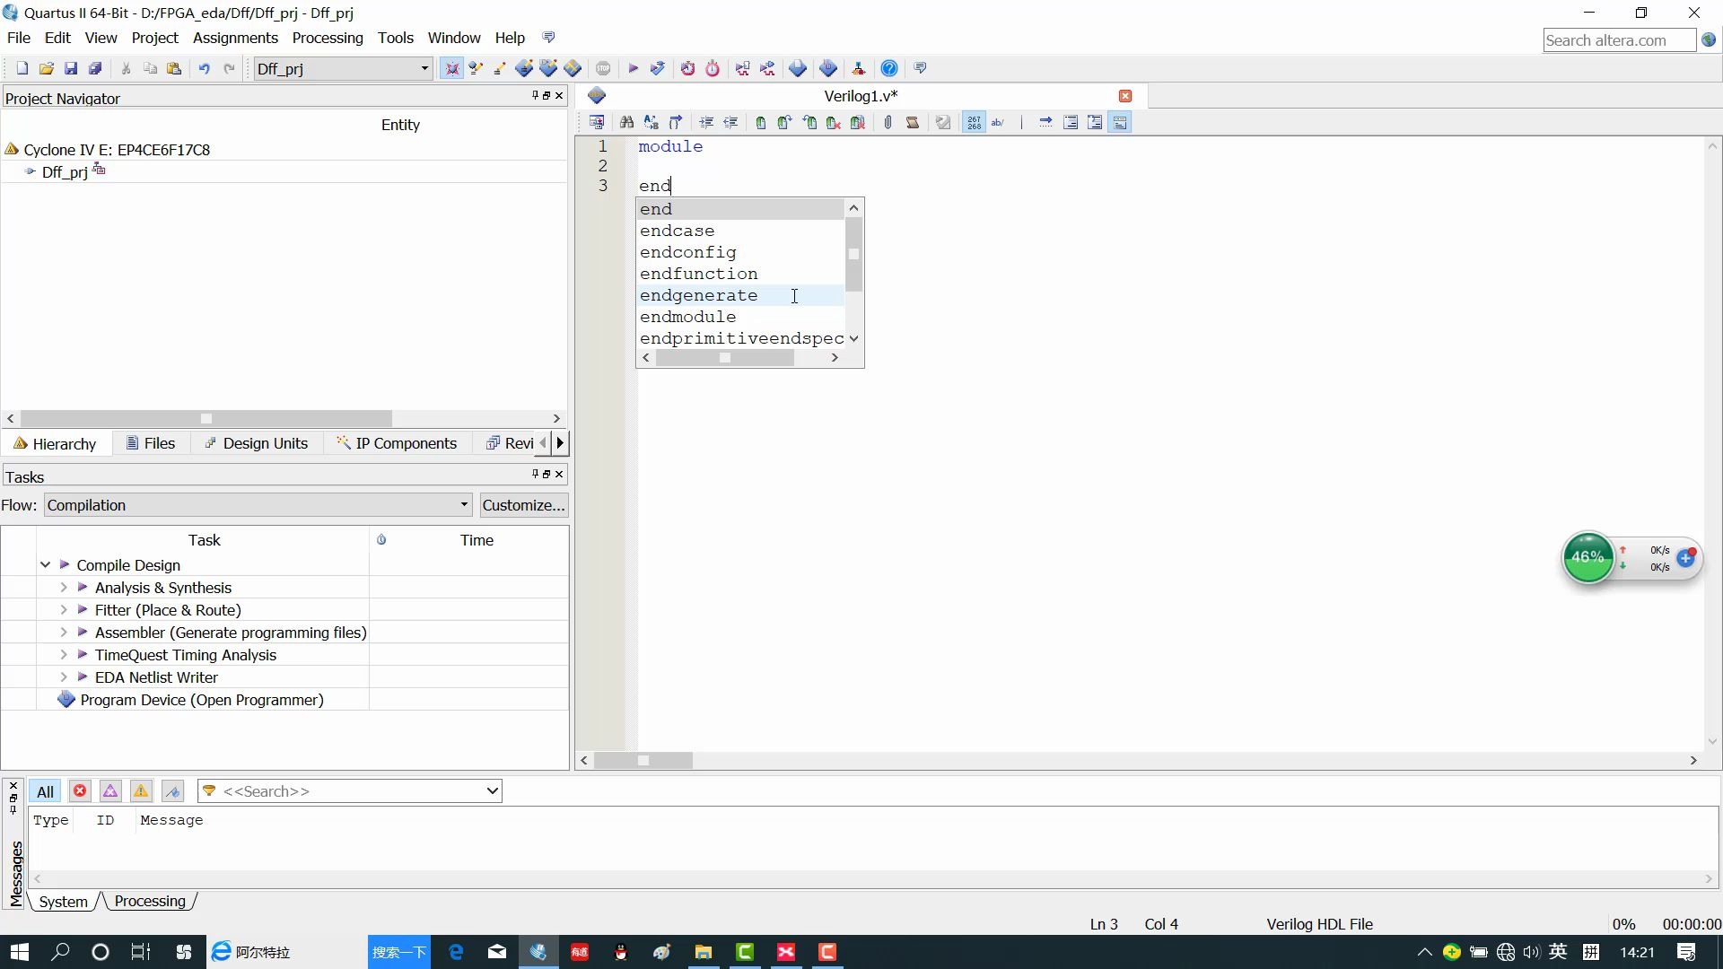
Task: Click the Save All icon
Action: pos(95,68)
